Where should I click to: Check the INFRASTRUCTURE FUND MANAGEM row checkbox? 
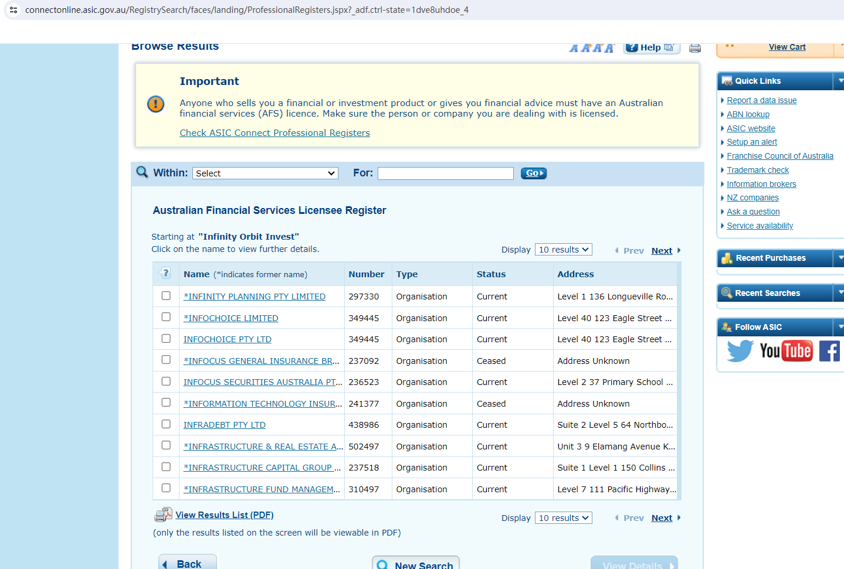166,488
